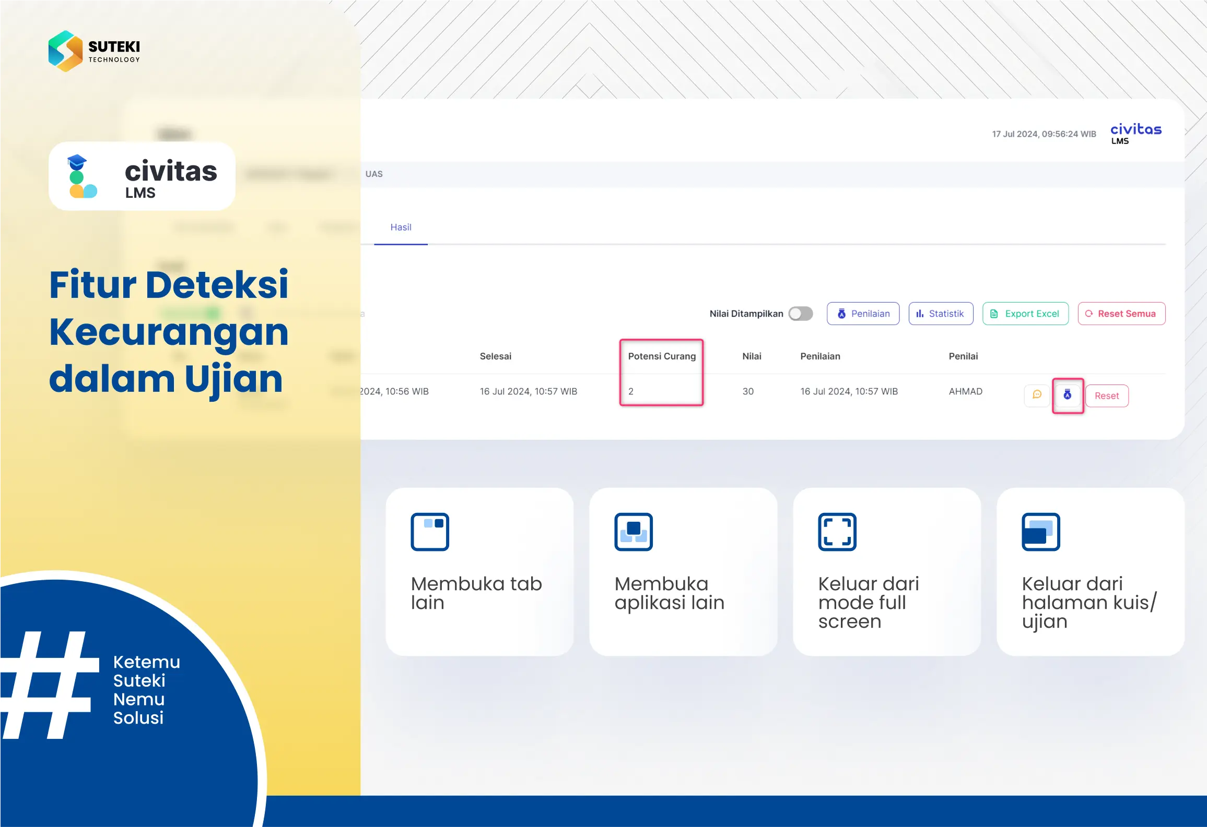Click the Civitas LMS graduation cap logo
Image resolution: width=1207 pixels, height=827 pixels.
click(x=82, y=176)
